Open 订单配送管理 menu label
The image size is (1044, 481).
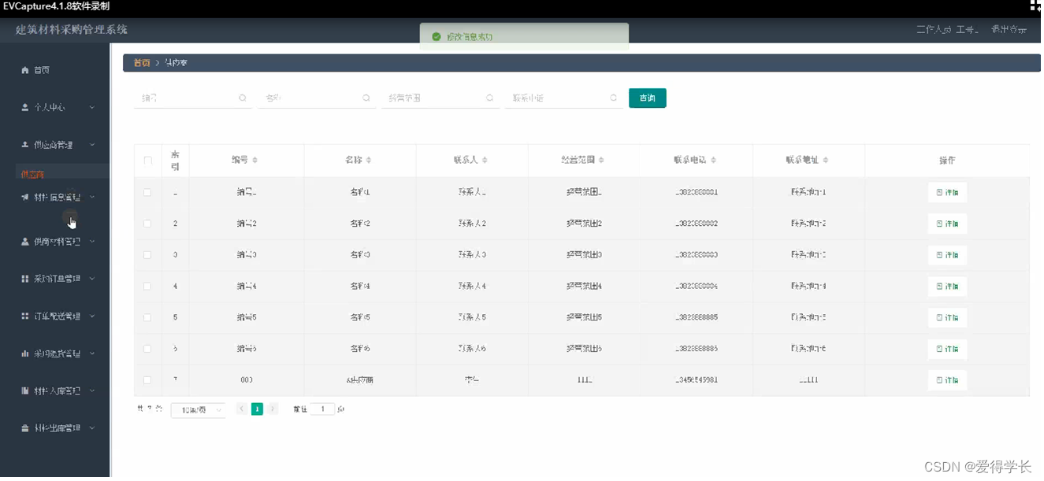[57, 316]
